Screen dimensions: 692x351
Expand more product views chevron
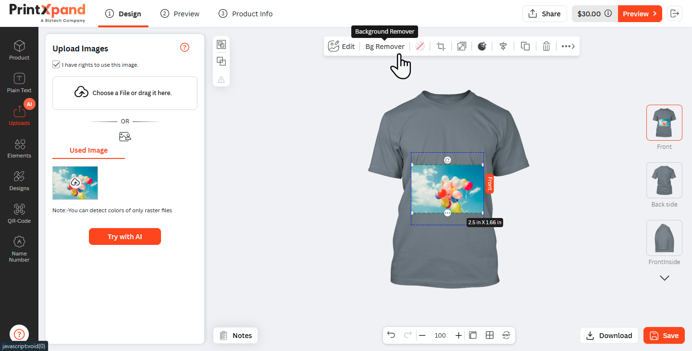coord(665,278)
